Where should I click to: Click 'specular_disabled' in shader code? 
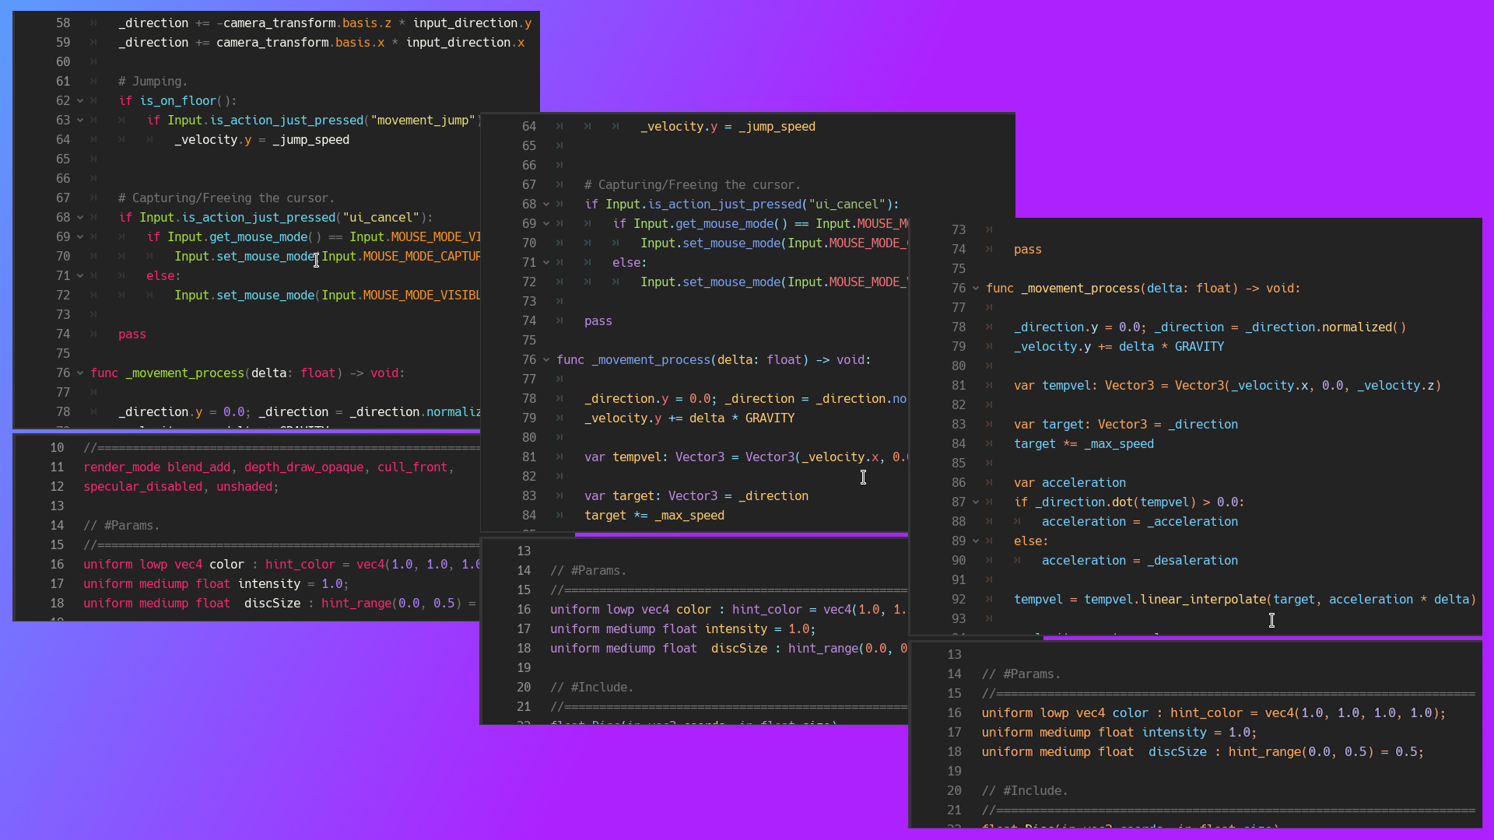pyautogui.click(x=143, y=487)
